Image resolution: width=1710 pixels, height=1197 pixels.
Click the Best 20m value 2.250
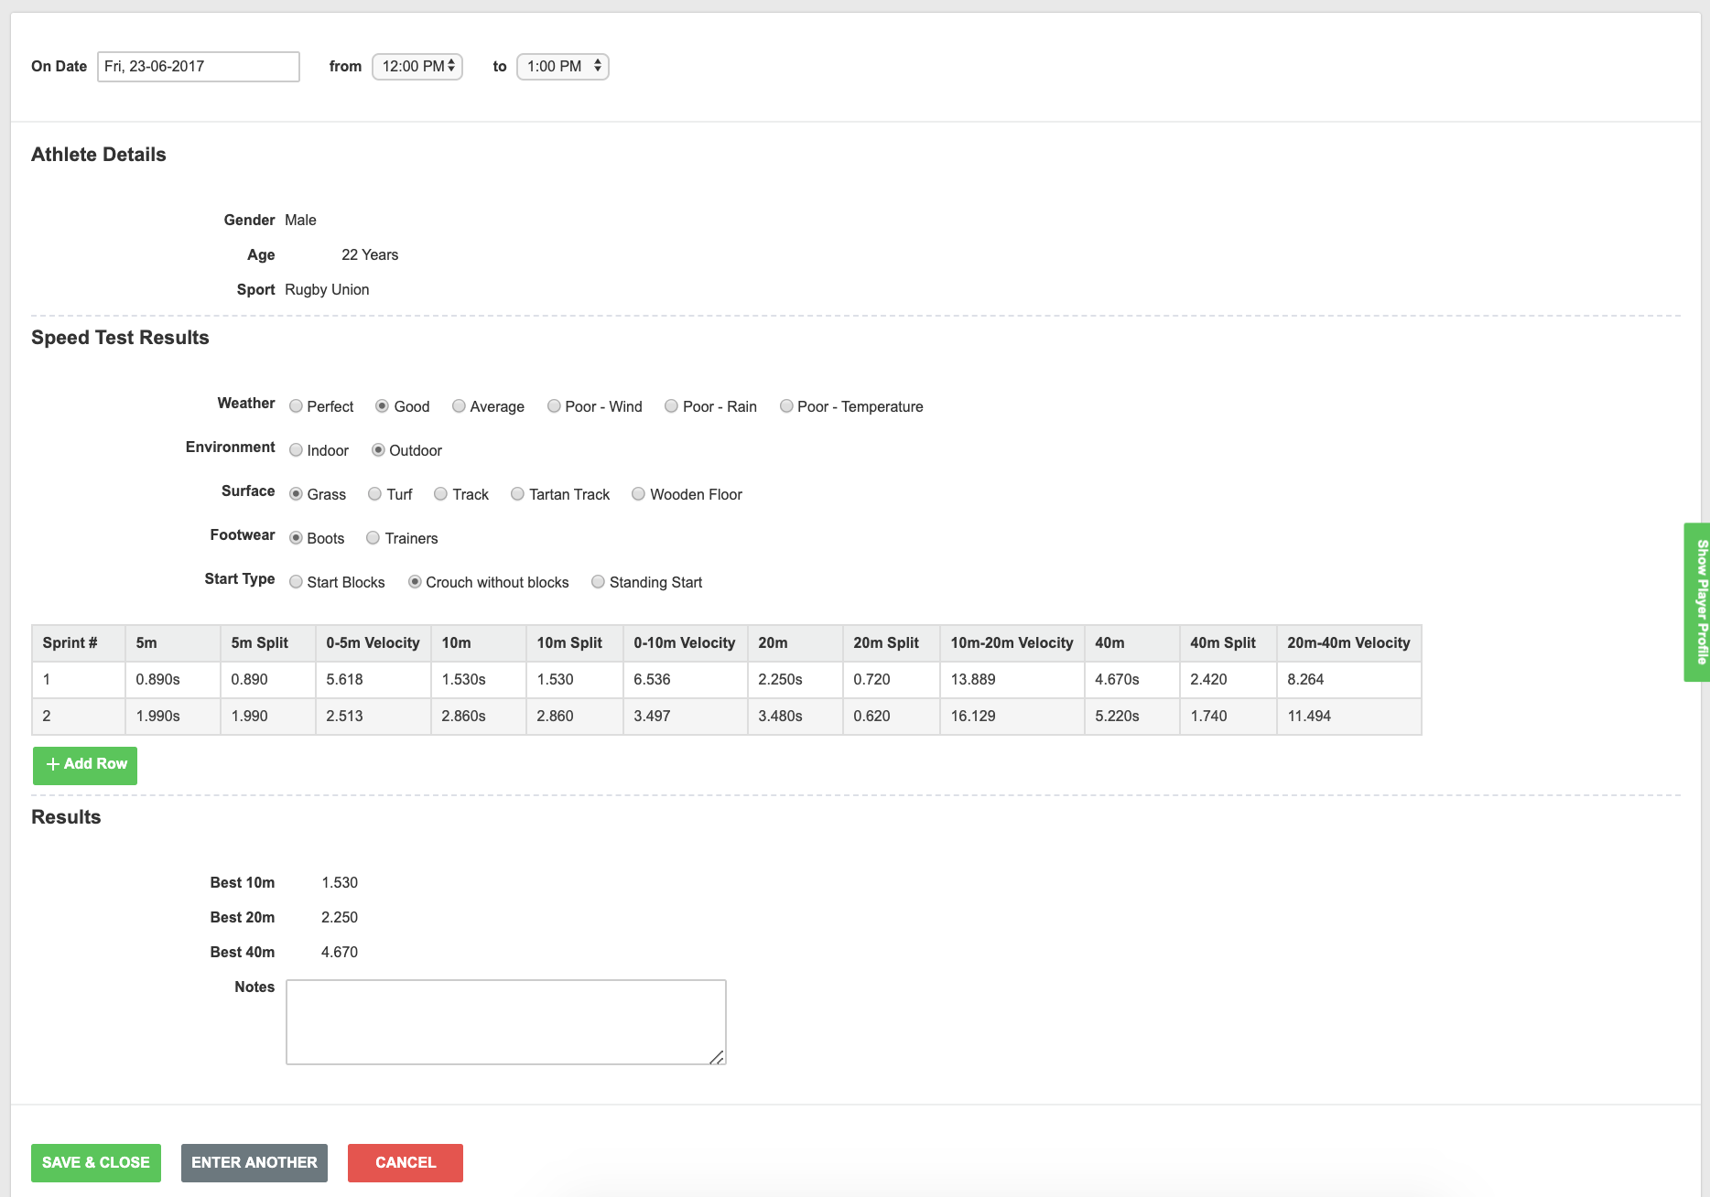(340, 918)
